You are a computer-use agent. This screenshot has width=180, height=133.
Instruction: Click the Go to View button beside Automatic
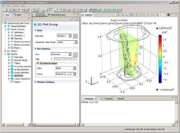(75, 54)
